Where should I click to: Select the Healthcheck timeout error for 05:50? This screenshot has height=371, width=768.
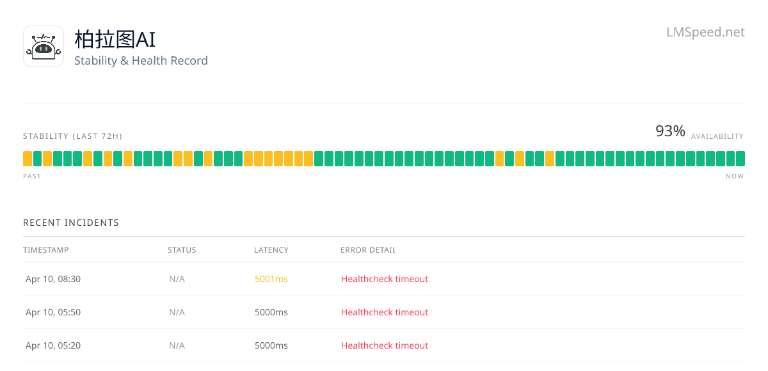385,312
